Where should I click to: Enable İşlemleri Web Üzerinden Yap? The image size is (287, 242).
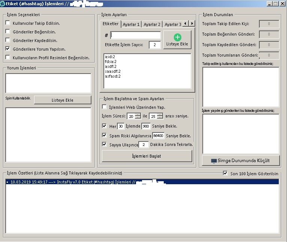pyautogui.click(x=104, y=107)
